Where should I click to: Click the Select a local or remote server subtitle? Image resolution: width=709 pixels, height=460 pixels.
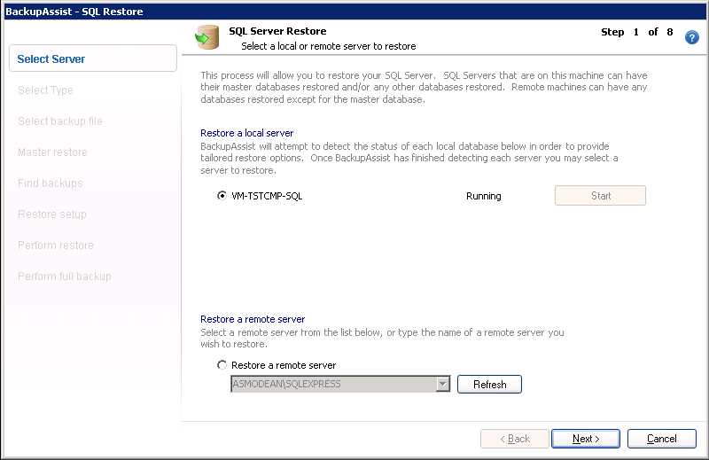329,46
